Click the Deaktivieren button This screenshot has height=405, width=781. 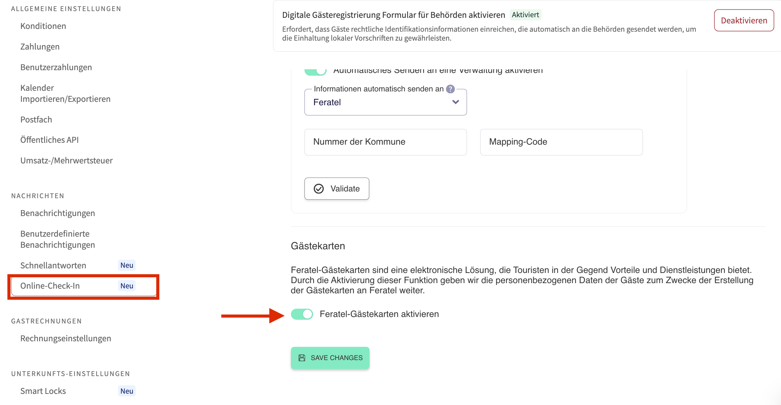[744, 21]
